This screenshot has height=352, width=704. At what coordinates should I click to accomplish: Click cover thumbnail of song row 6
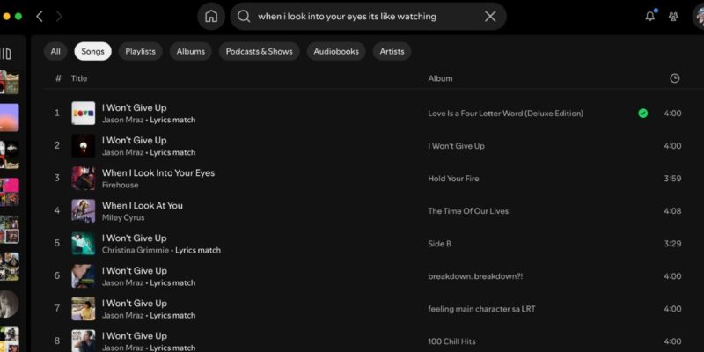84,276
